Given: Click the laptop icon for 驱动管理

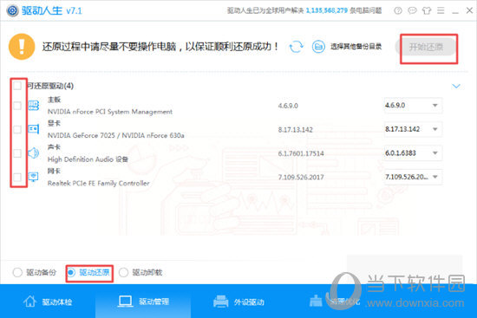Looking at the screenshot, I should click(x=125, y=302).
